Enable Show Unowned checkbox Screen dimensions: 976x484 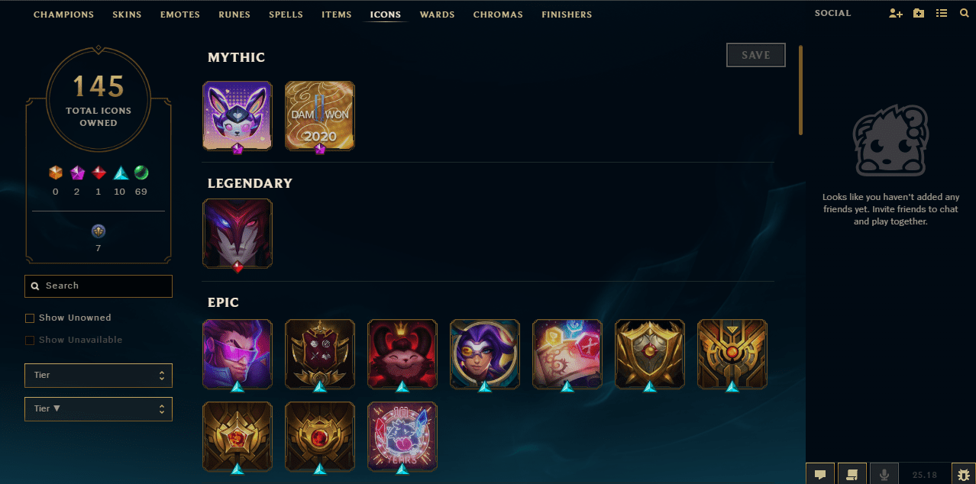pyautogui.click(x=30, y=318)
